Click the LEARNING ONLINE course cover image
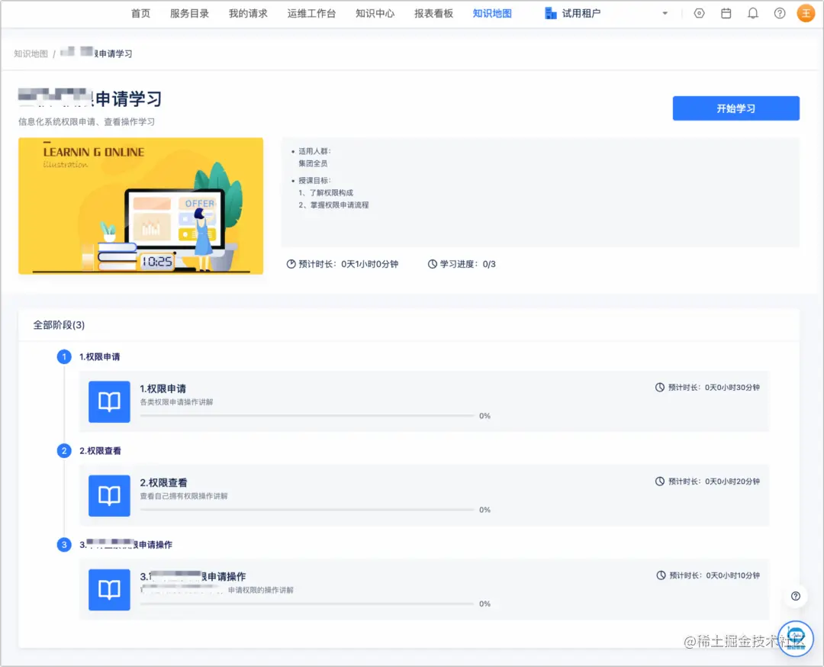Viewport: 824px width, 667px height. click(x=141, y=206)
